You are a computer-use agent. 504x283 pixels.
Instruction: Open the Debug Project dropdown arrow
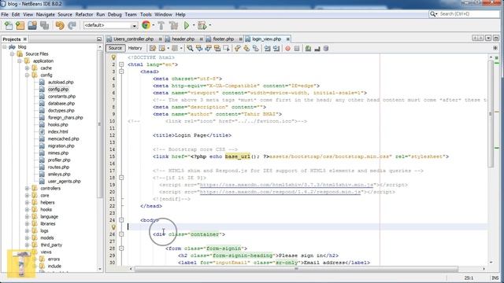210,25
